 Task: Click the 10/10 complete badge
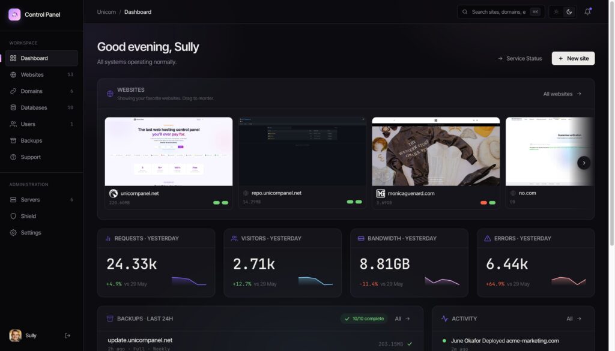tap(364, 319)
